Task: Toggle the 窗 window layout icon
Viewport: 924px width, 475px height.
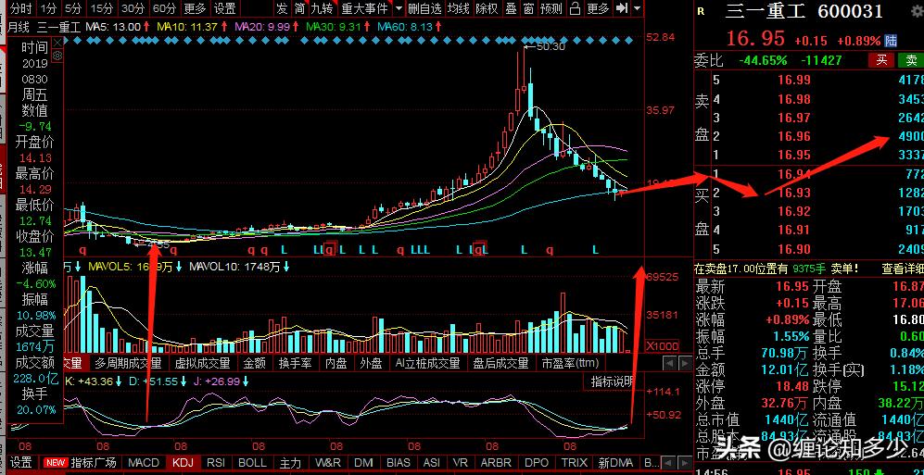Action: pyautogui.click(x=528, y=8)
